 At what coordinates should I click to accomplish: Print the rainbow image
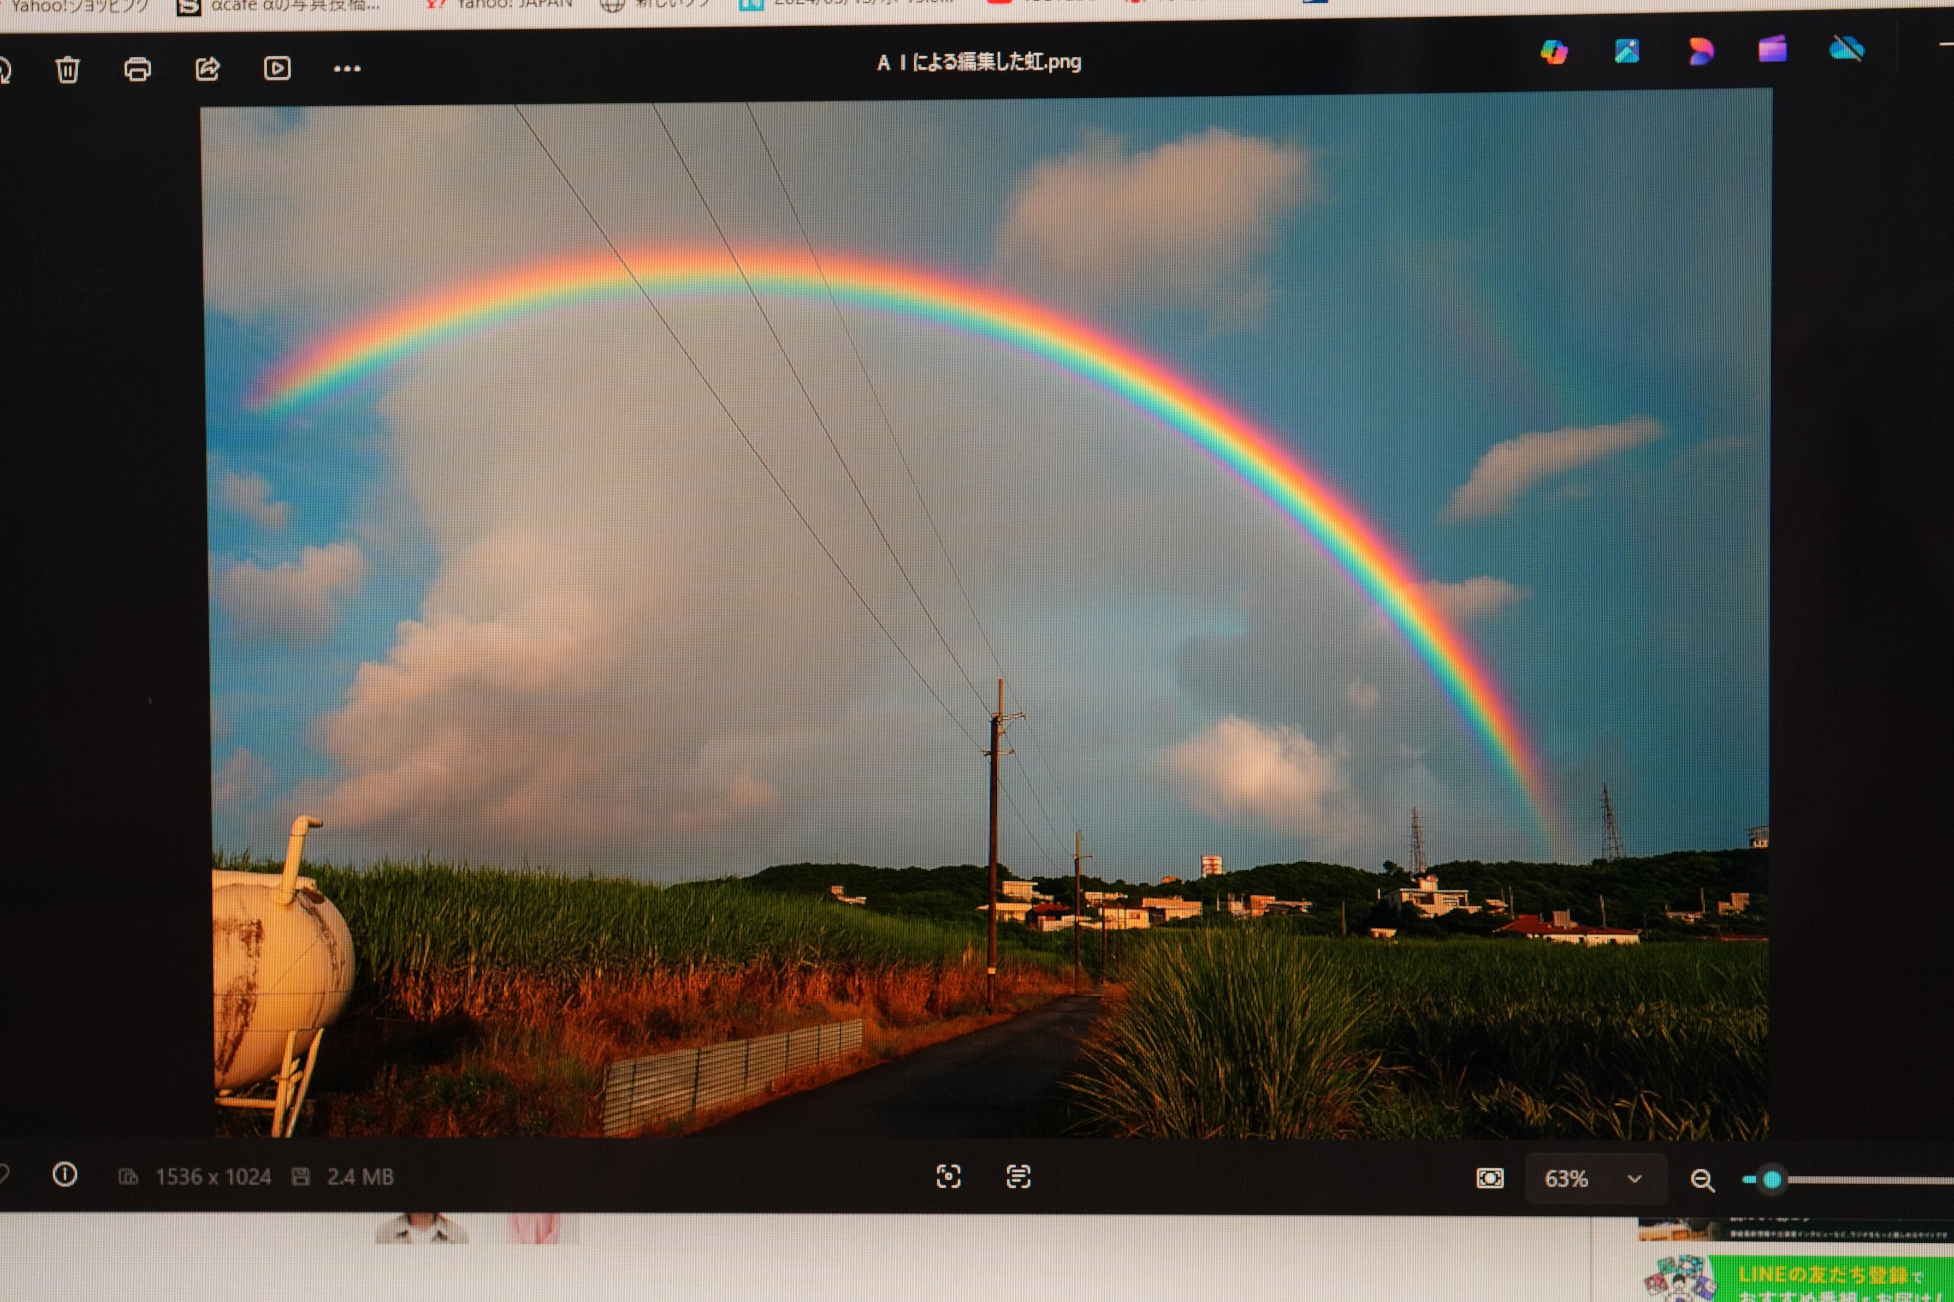[x=137, y=69]
